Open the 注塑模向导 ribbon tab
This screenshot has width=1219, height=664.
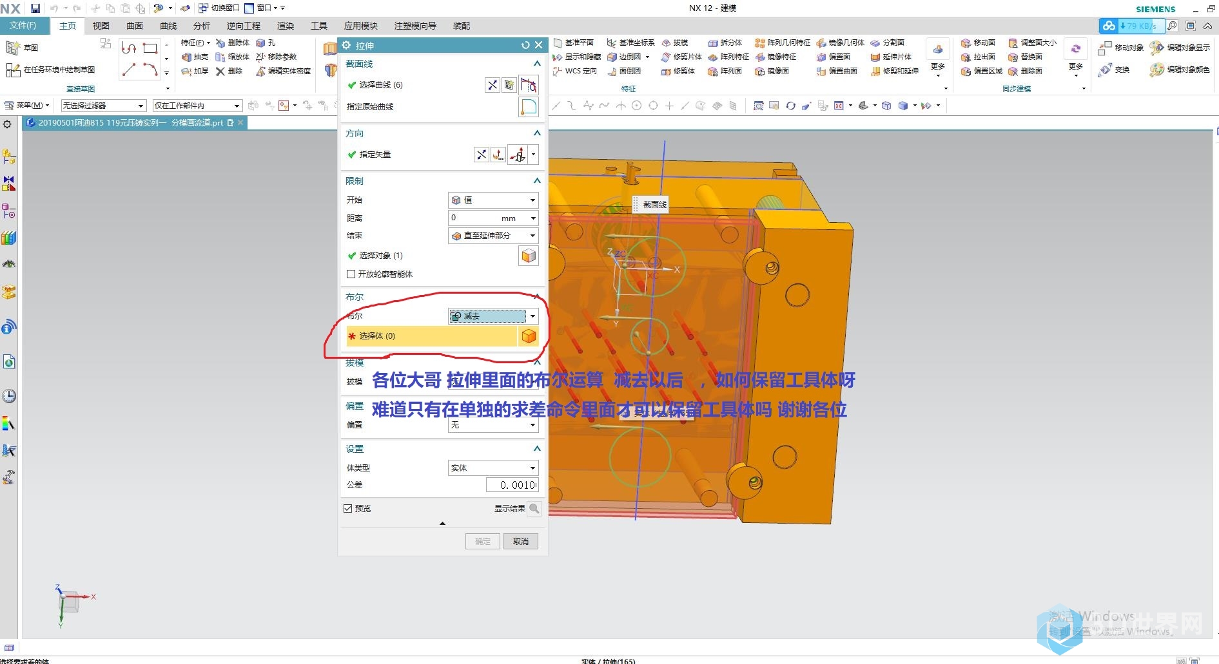415,26
